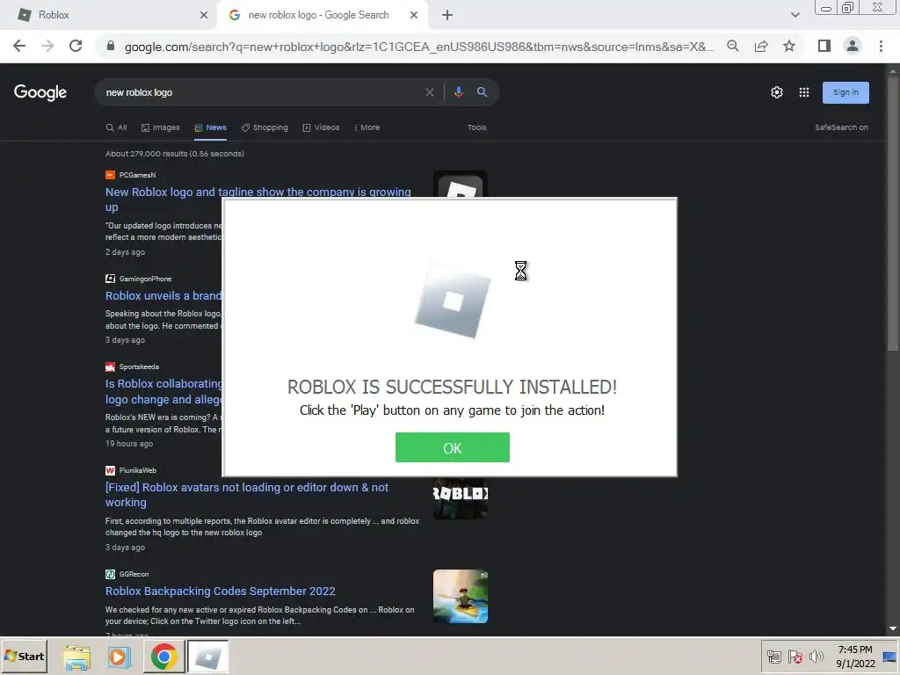
Task: Open Roblox Backpacking Codes September 2022 article
Action: click(221, 591)
